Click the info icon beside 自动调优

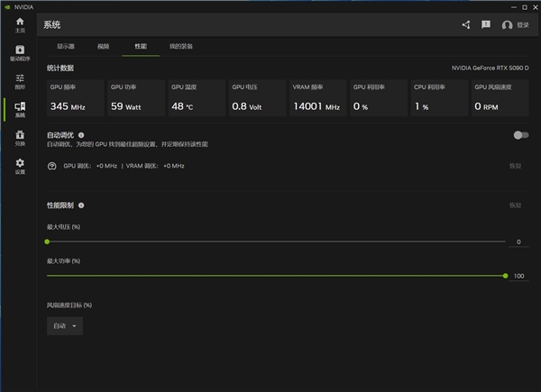(81, 133)
